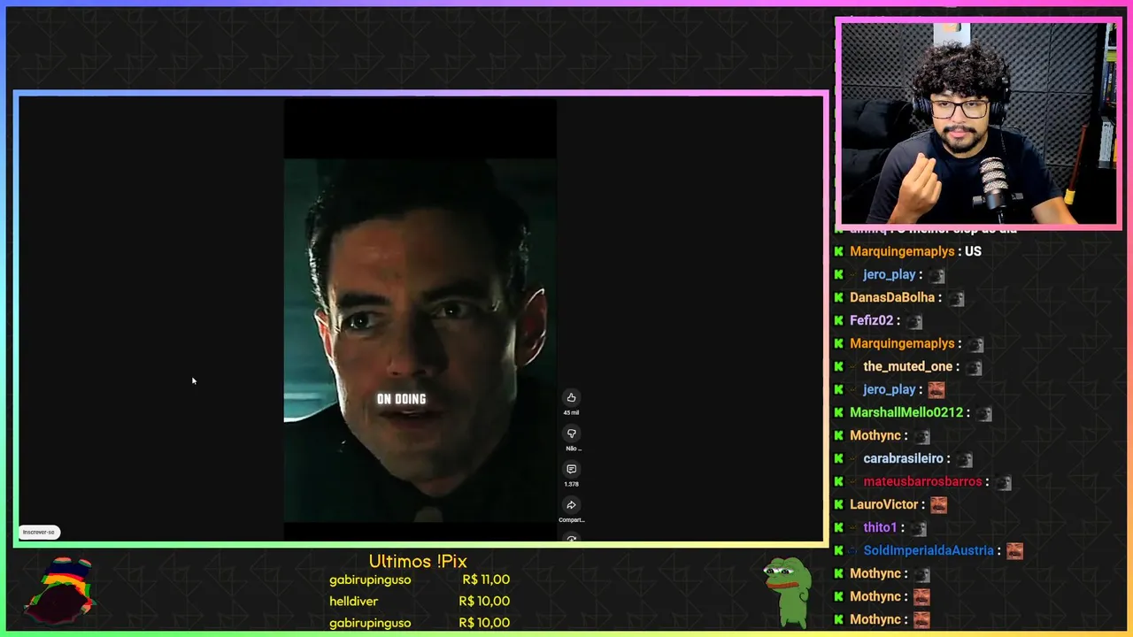
Task: Click the username LauroVictor in chat
Action: pos(884,504)
